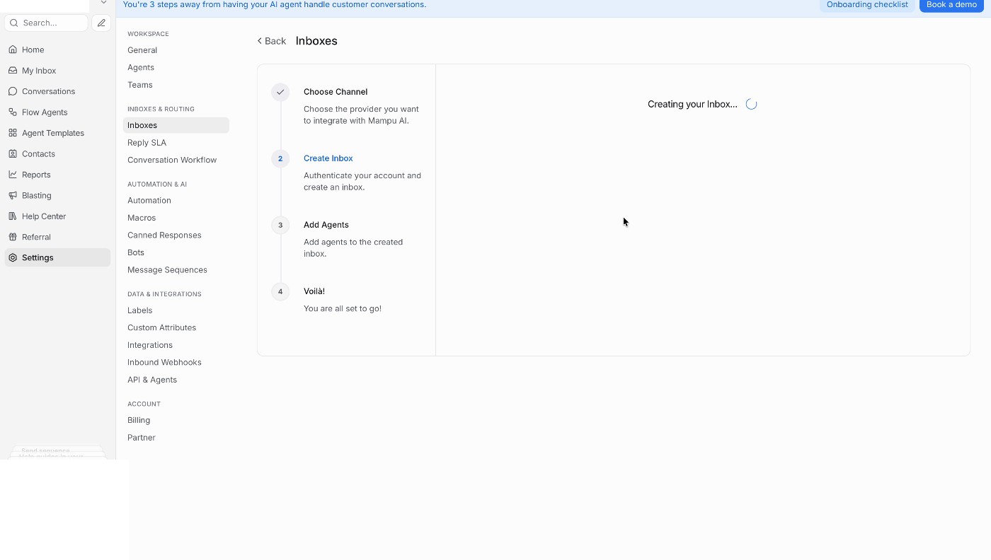Open Billing account page

(139, 420)
